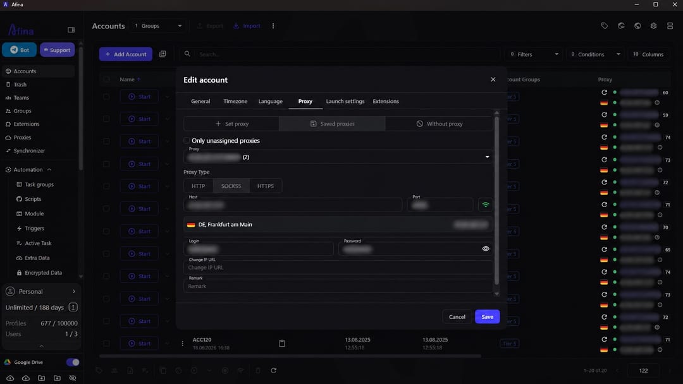
Task: Refresh proxy in the row marked 60
Action: click(x=604, y=92)
